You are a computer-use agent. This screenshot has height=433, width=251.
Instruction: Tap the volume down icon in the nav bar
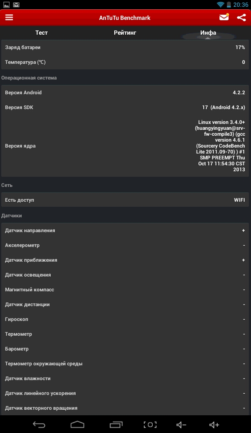(x=181, y=425)
